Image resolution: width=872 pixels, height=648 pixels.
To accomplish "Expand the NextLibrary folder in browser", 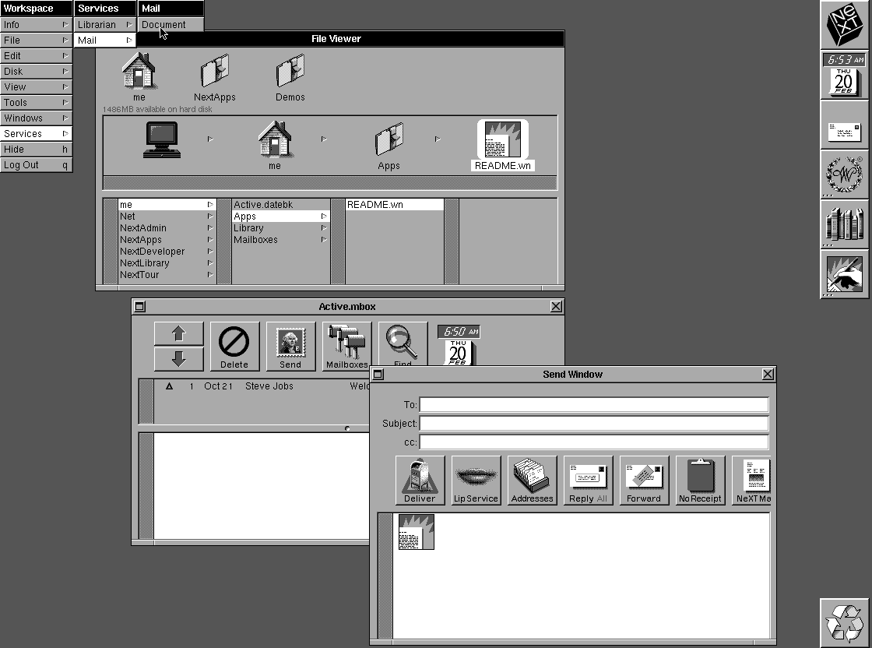I will click(167, 263).
